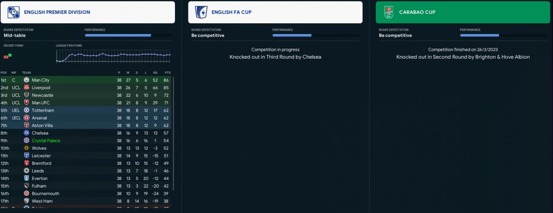Open the West Ham team link
553x213 pixels.
click(43, 201)
